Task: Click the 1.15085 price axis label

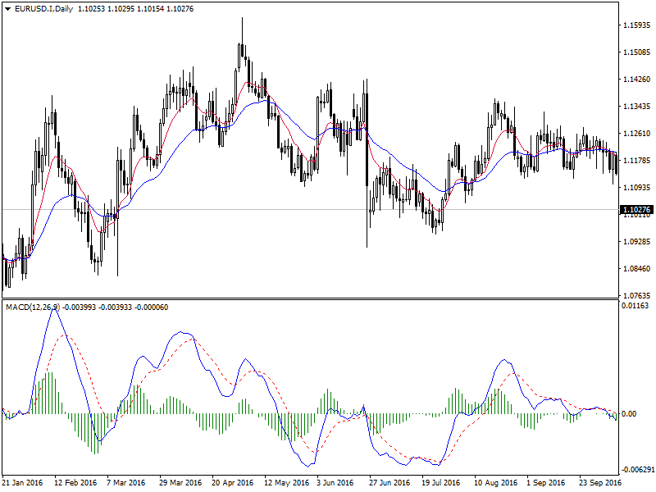Action: point(637,52)
